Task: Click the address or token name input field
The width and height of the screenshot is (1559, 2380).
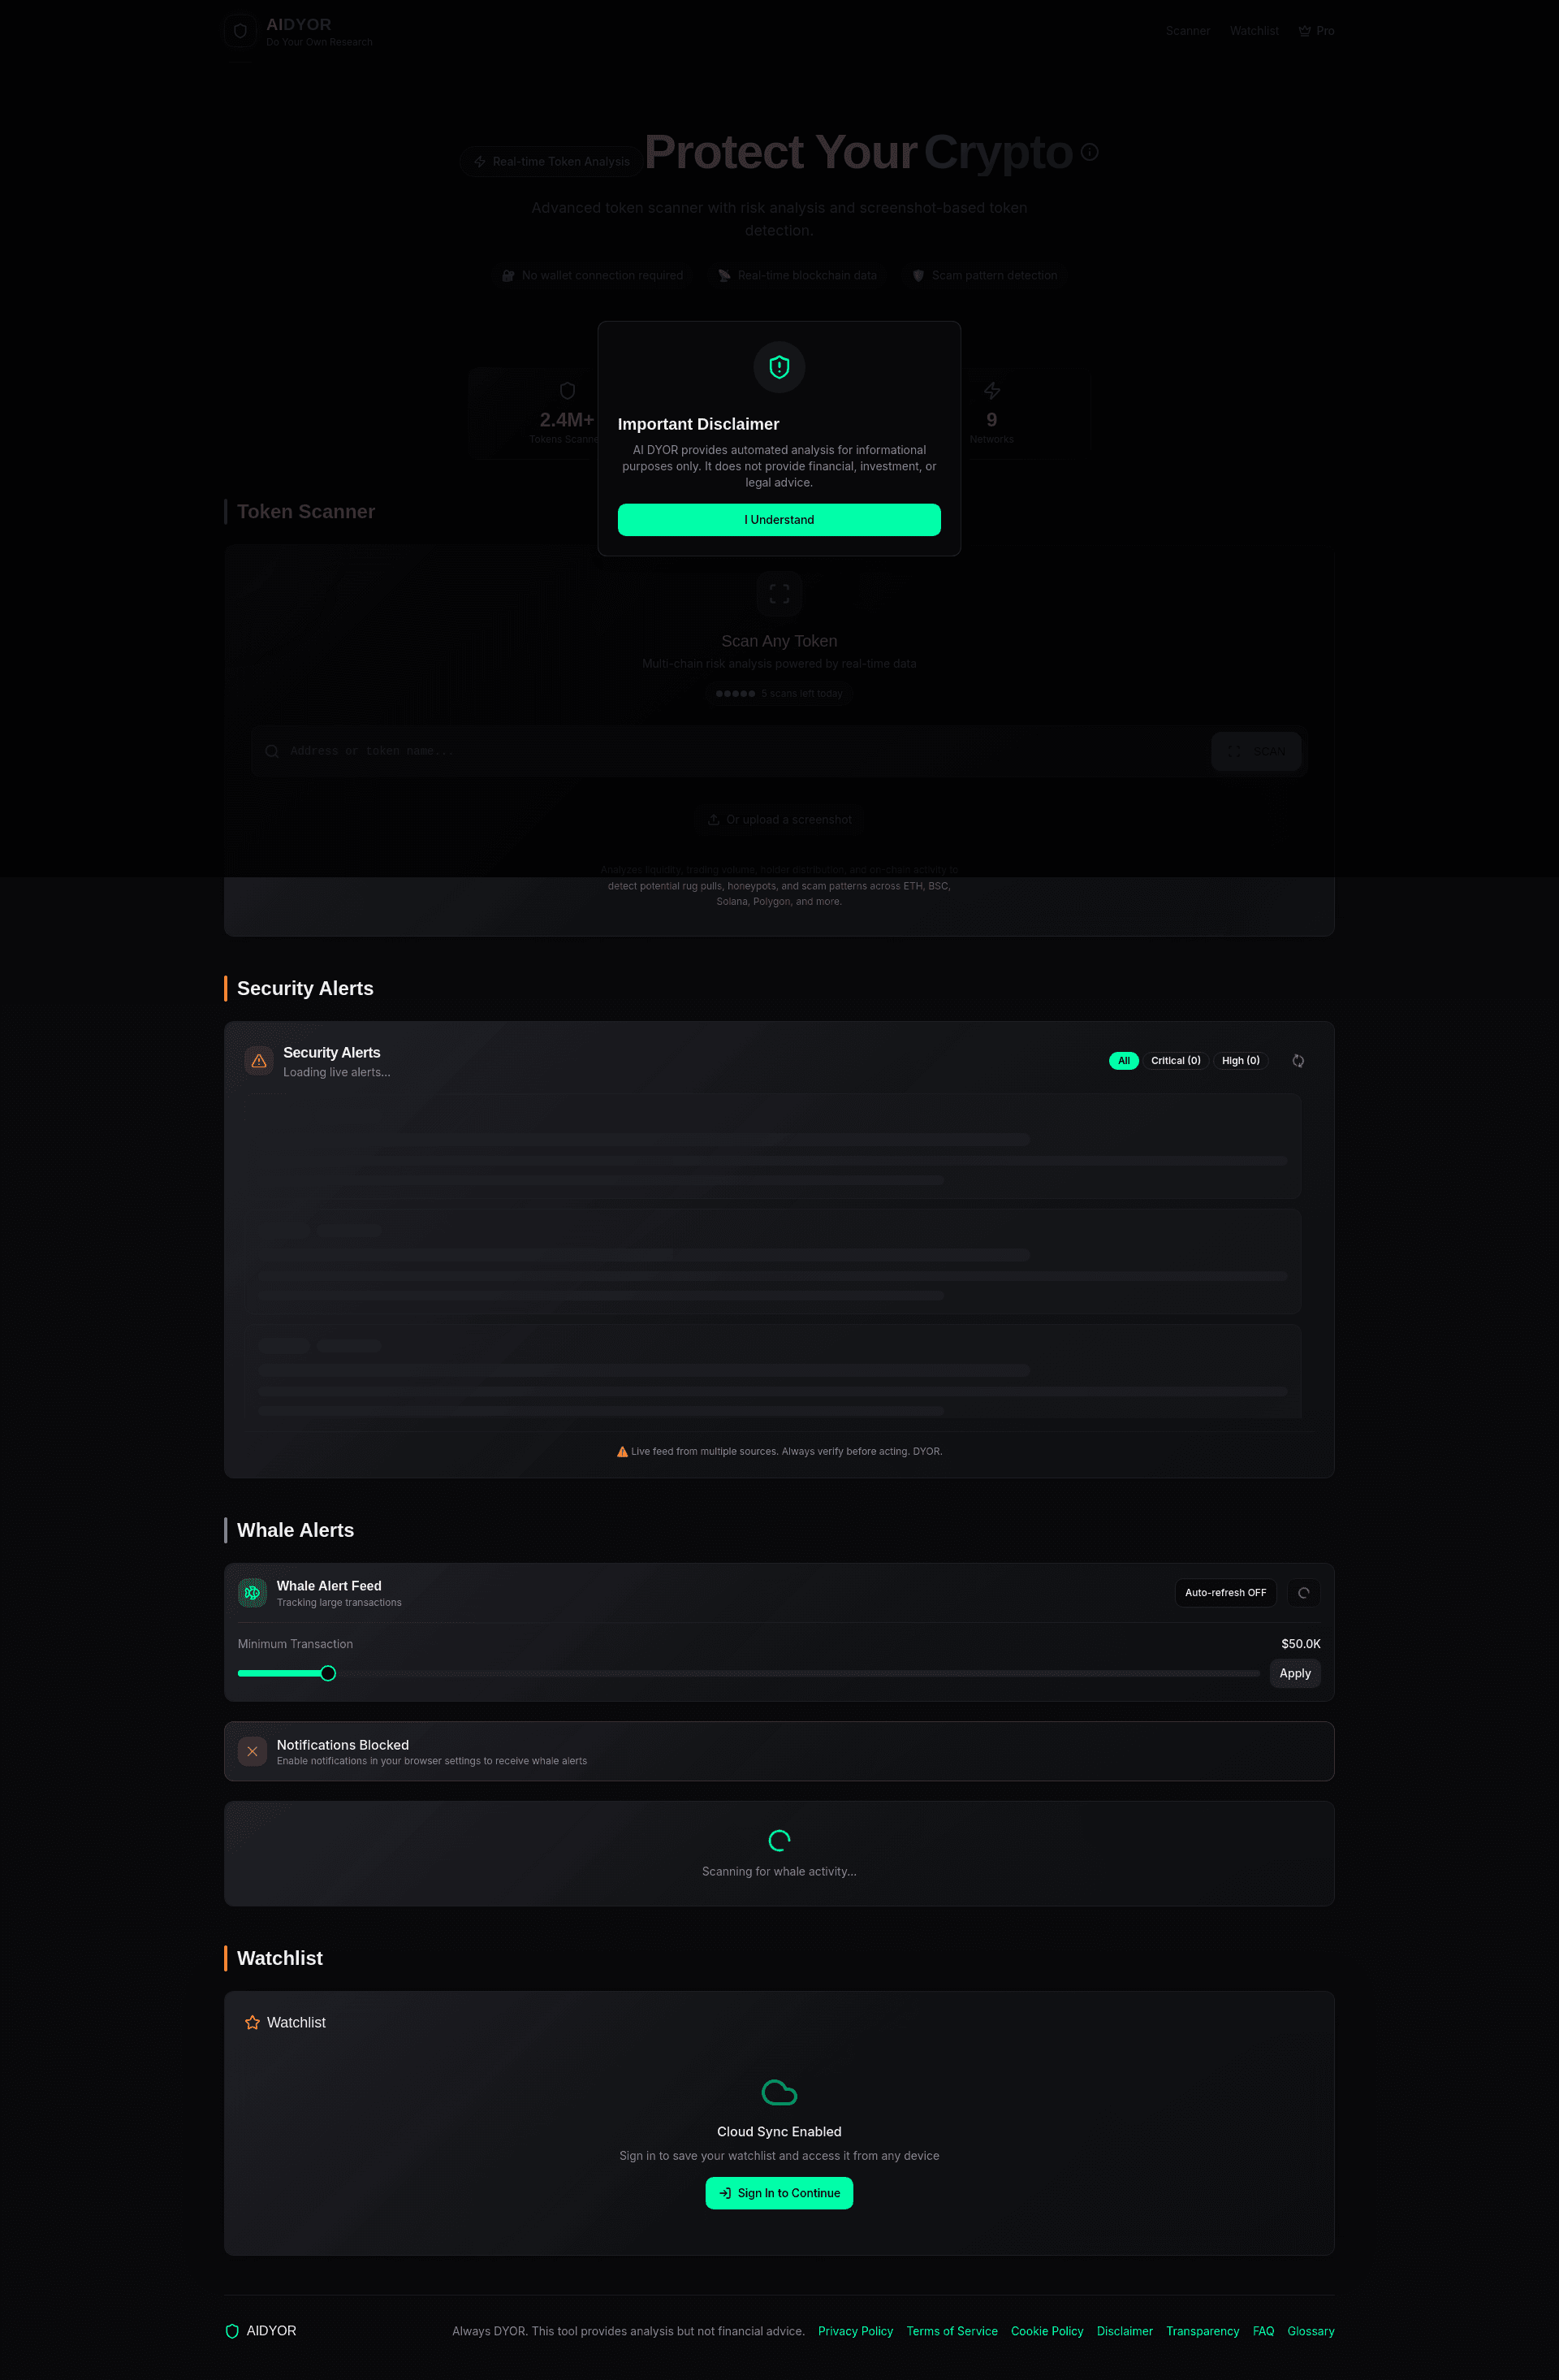Action: click(x=700, y=751)
